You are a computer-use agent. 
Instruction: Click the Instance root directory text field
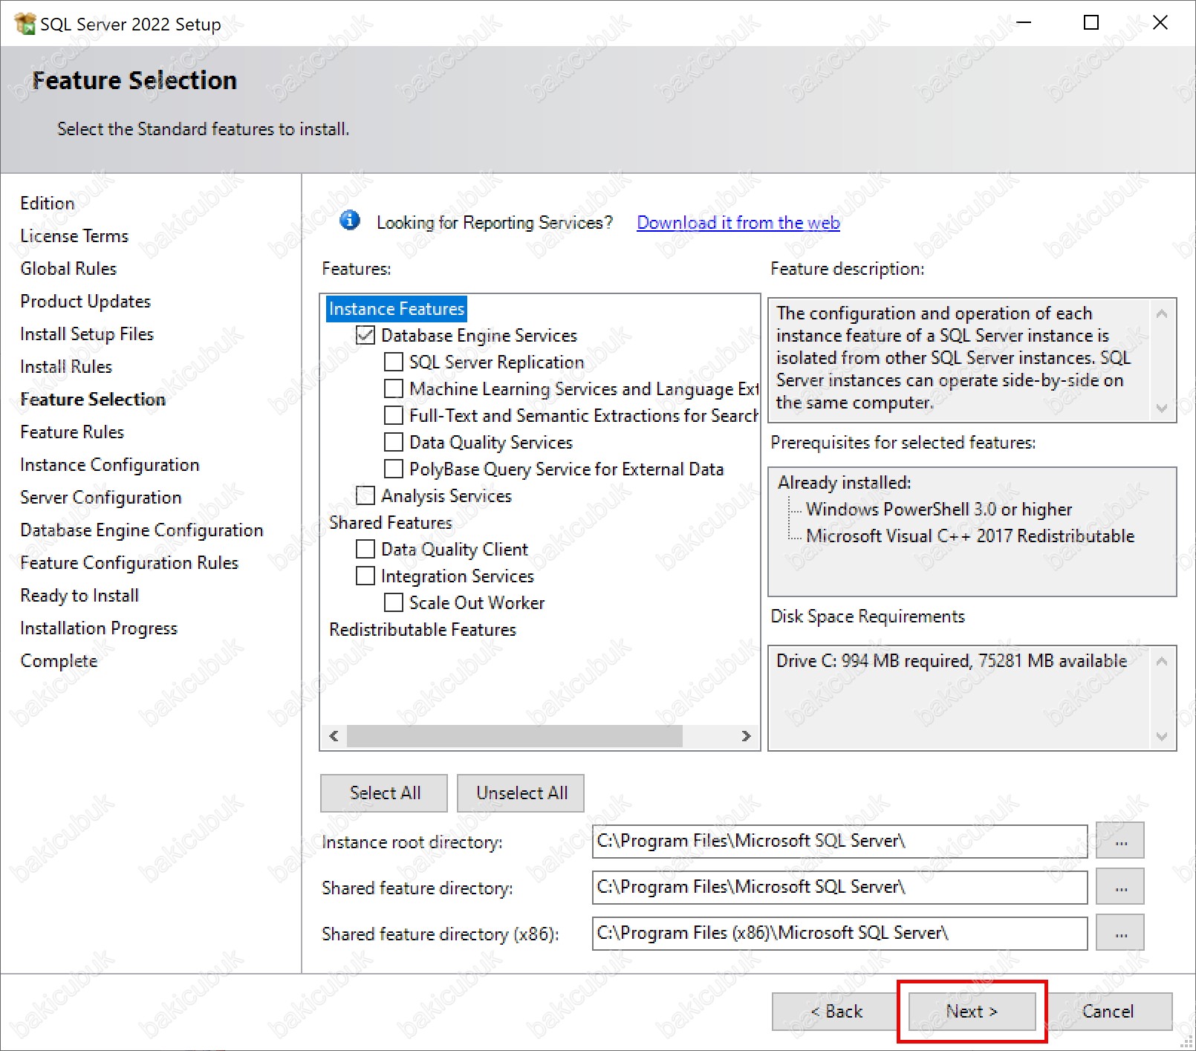point(840,841)
